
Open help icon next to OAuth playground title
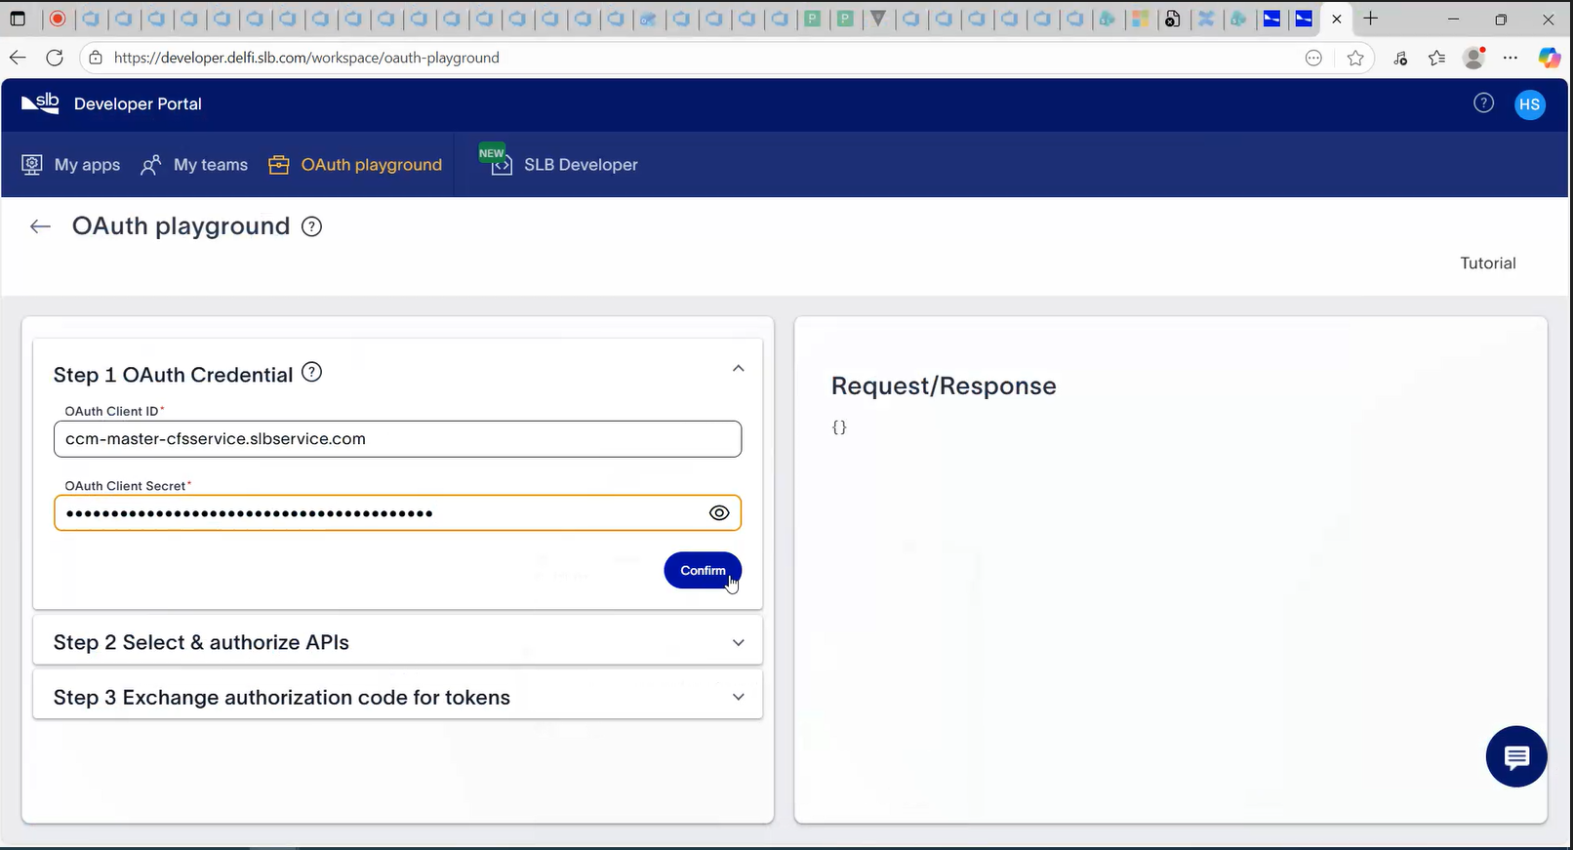(x=311, y=226)
